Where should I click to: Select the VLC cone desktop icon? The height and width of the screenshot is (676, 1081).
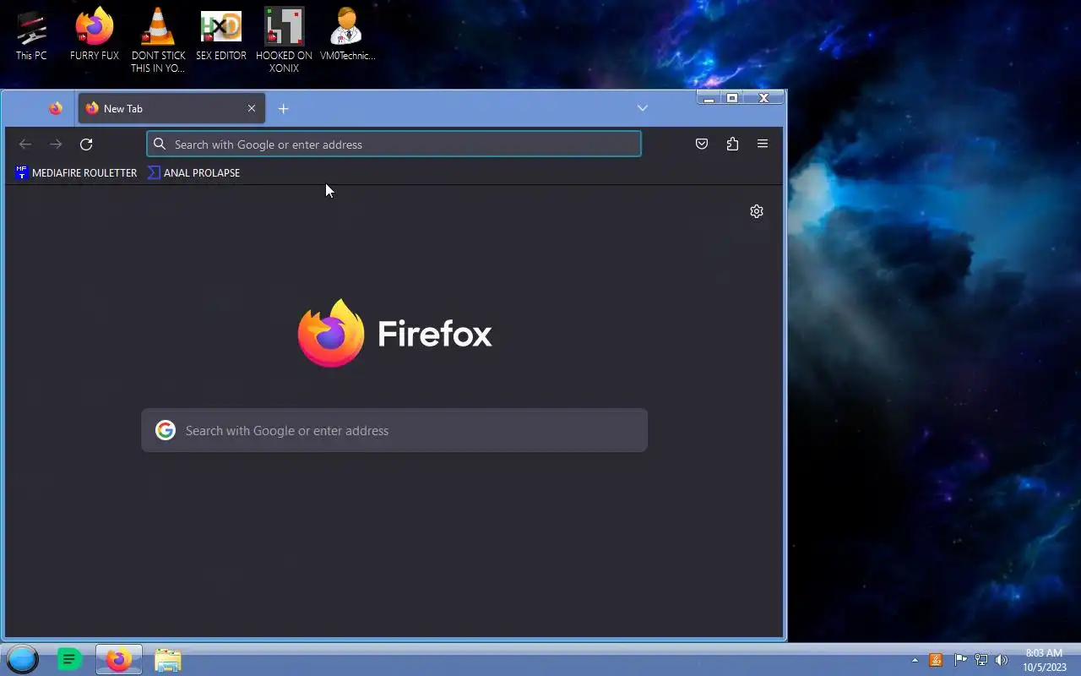pos(158,41)
